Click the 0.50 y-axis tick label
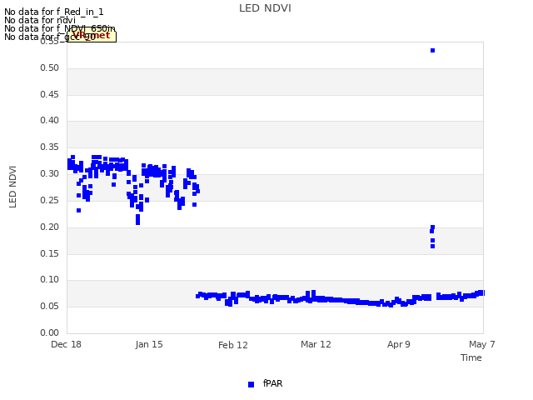Viewport: 533px width, 400px height. coord(49,67)
